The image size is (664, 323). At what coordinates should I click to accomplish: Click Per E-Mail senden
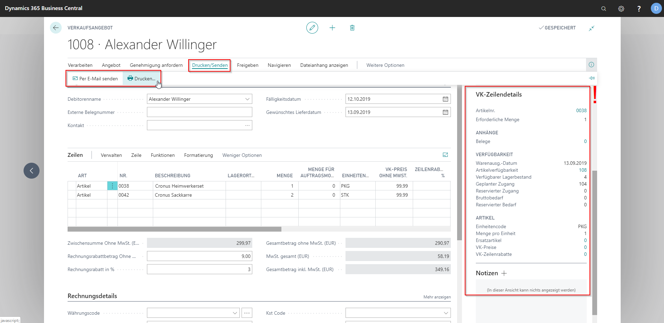click(95, 79)
